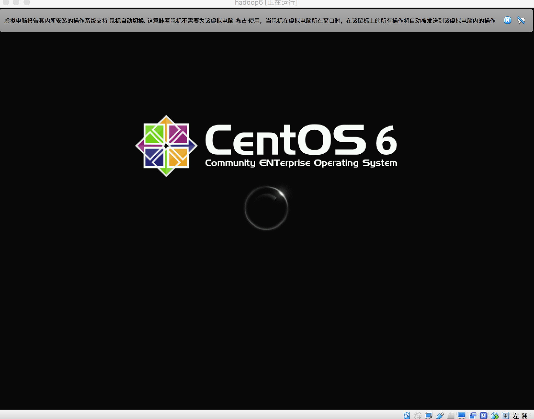Click the video capture recording icon
The height and width of the screenshot is (419, 534).
tap(473, 415)
